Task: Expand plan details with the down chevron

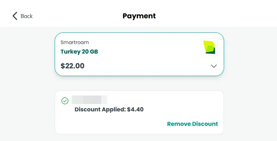Action: click(x=214, y=66)
